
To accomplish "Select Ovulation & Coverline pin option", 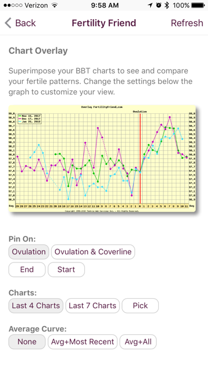I will [93, 252].
